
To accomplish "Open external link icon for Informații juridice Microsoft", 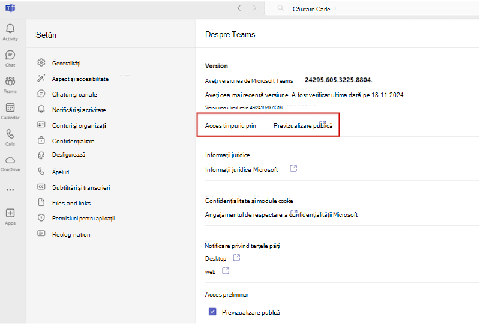I will coord(293,168).
